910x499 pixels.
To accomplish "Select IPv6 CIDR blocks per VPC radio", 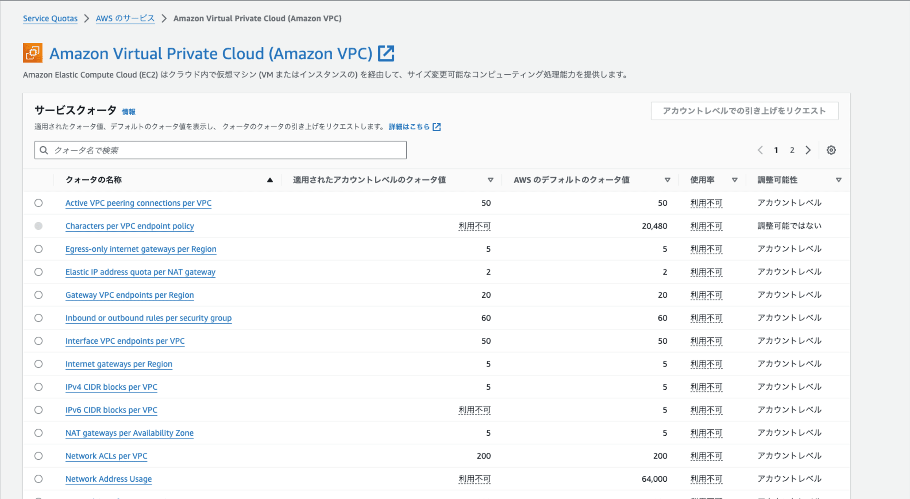I will coord(39,410).
